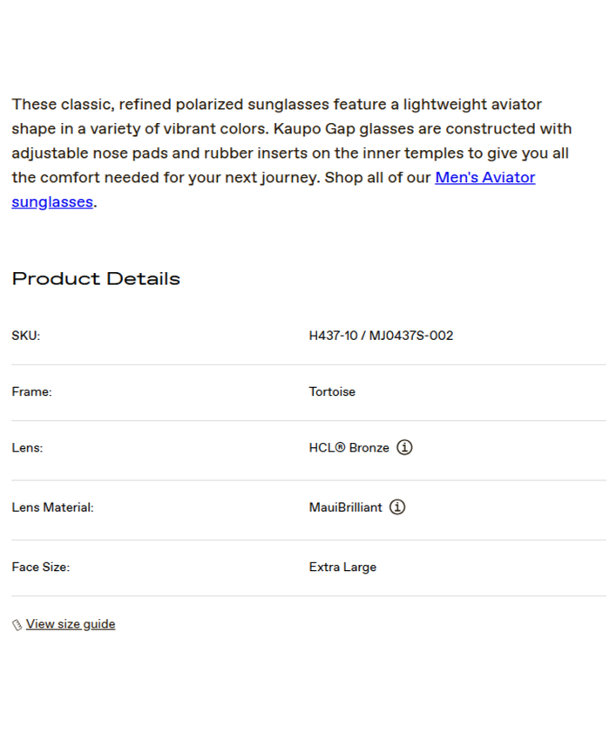This screenshot has height=741, width=610.
Task: Click the SKU label
Action: pyautogui.click(x=25, y=336)
